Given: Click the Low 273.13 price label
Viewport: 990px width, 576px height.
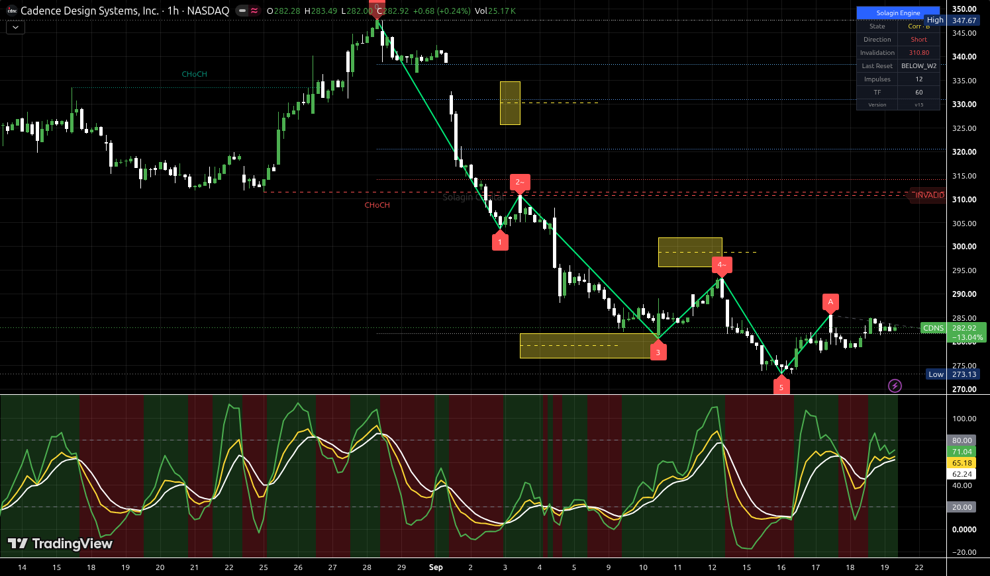Looking at the screenshot, I should click(953, 374).
